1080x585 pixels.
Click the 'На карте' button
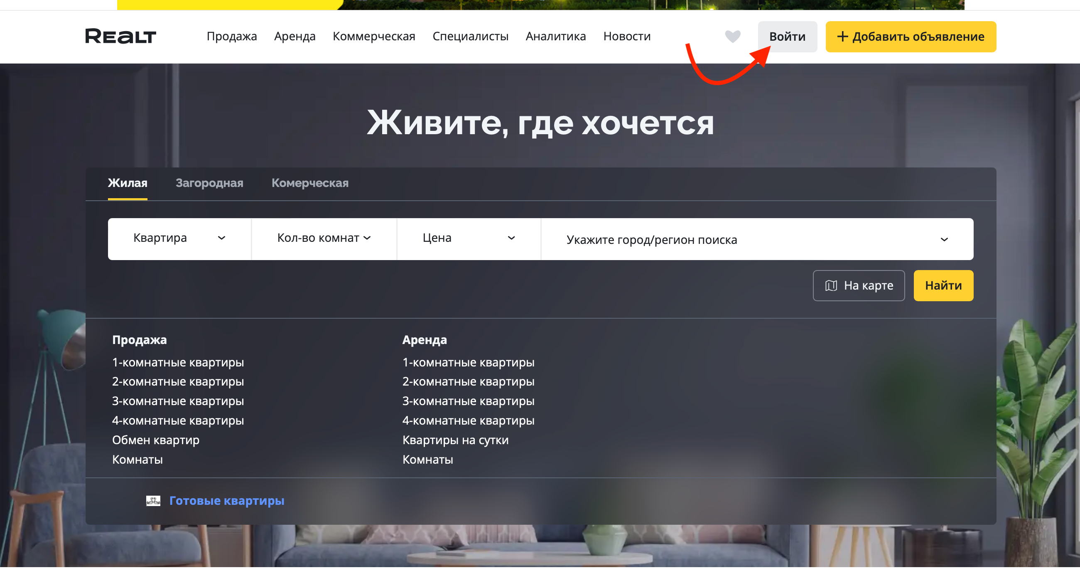[x=859, y=285]
